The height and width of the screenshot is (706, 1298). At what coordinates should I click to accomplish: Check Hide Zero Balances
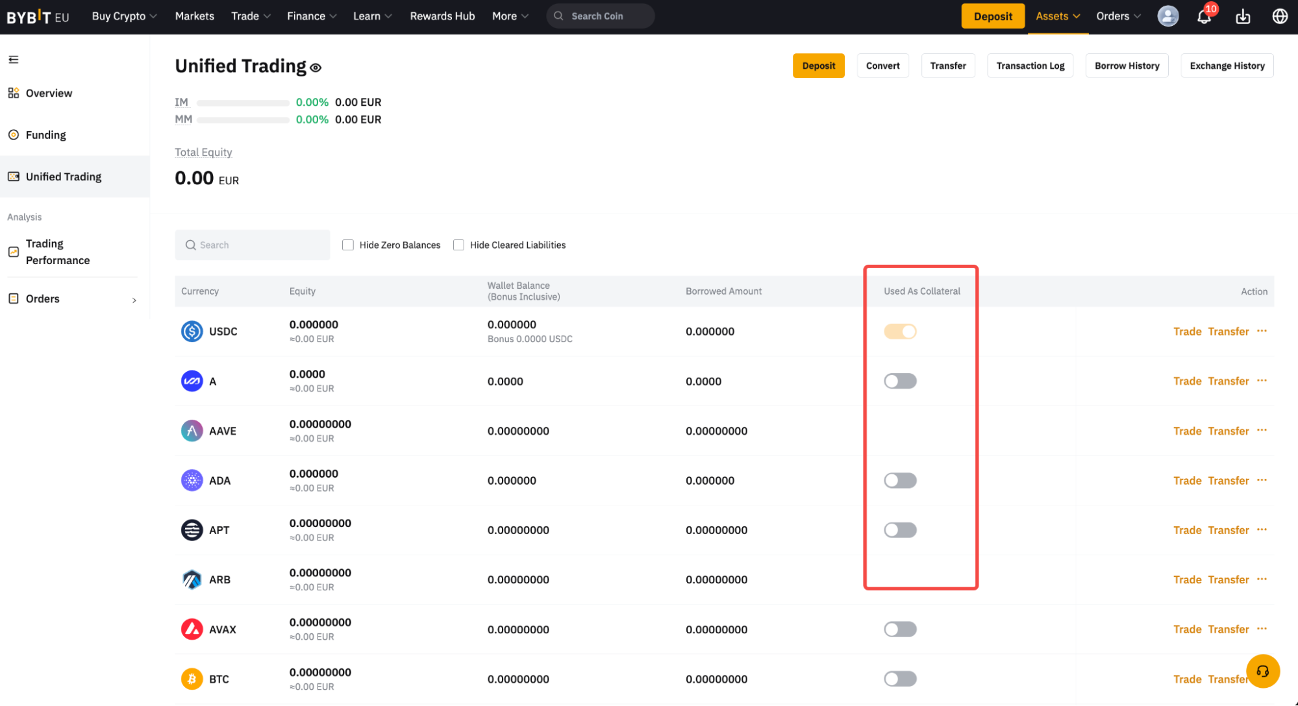click(x=348, y=245)
